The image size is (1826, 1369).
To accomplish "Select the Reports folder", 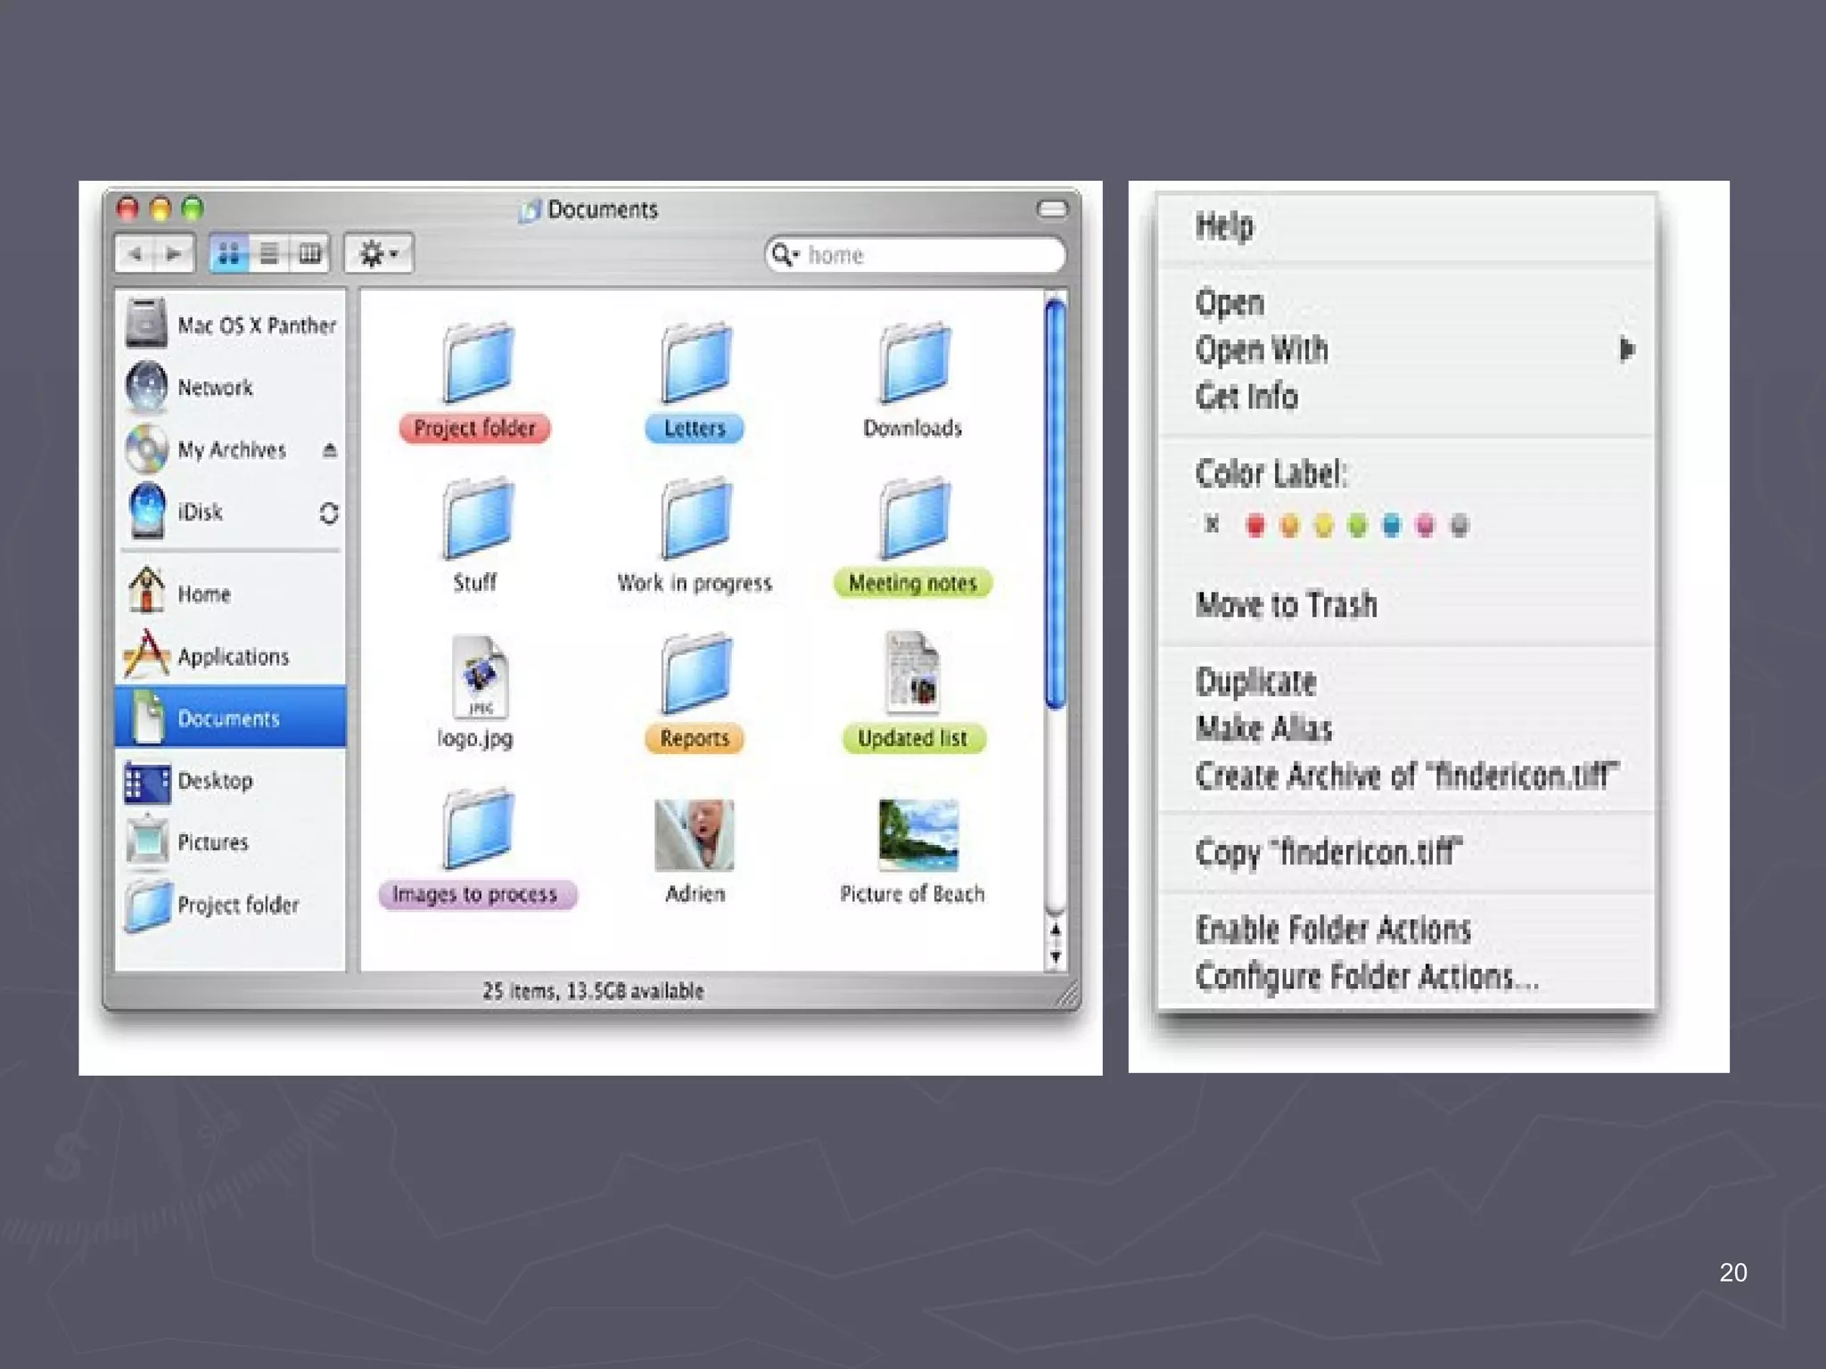I will (695, 676).
